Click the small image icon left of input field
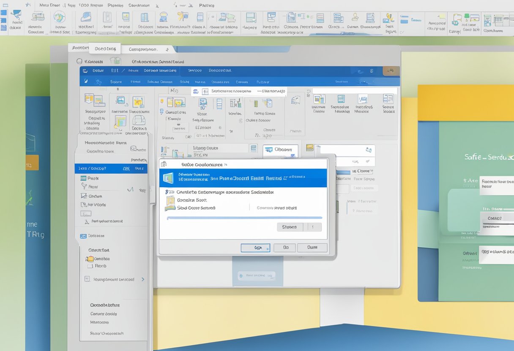Image resolution: width=514 pixels, height=351 pixels. tap(310, 147)
